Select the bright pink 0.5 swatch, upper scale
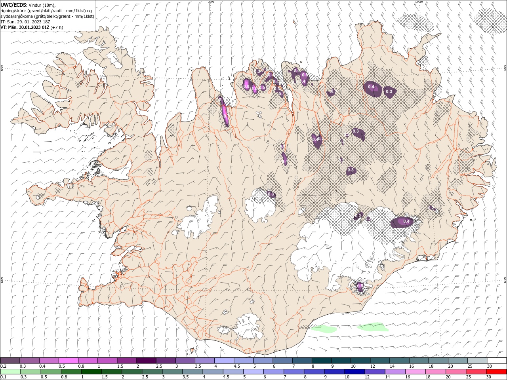The width and height of the screenshot is (507, 380). click(69, 360)
